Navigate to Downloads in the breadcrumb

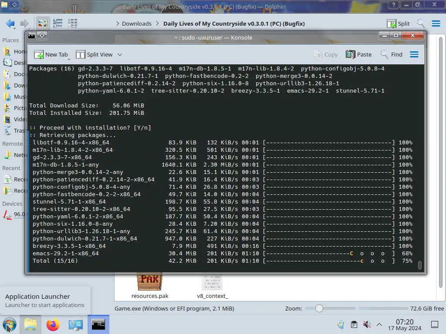tap(136, 23)
